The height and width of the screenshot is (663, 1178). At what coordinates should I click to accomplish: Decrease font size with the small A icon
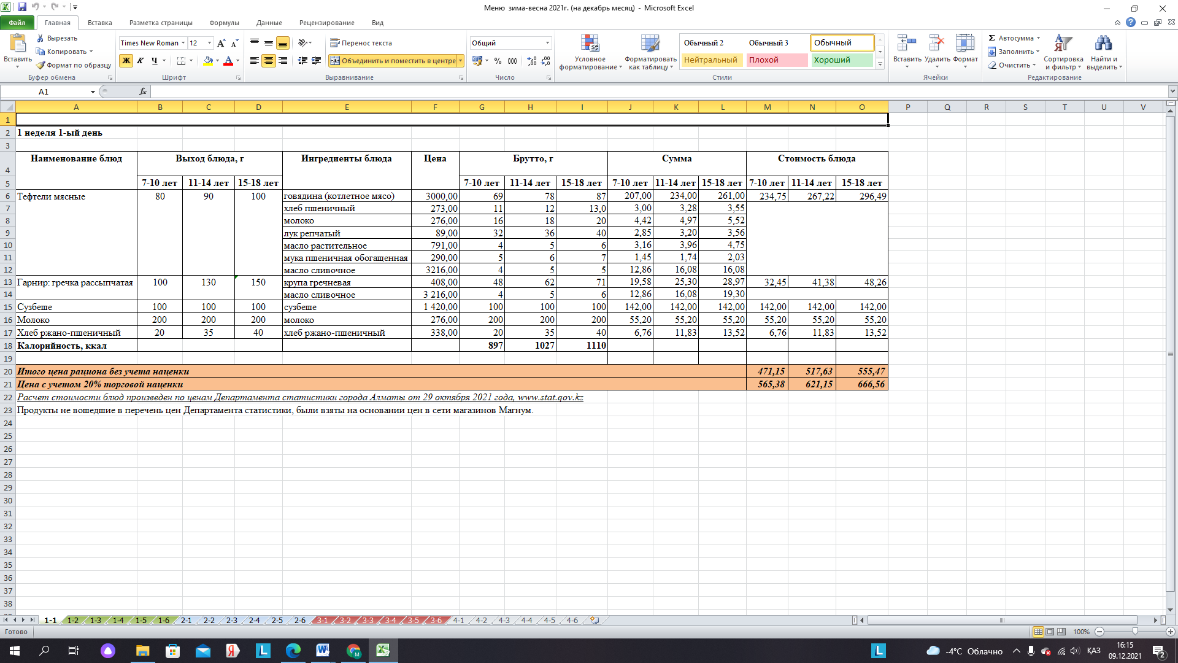click(234, 43)
